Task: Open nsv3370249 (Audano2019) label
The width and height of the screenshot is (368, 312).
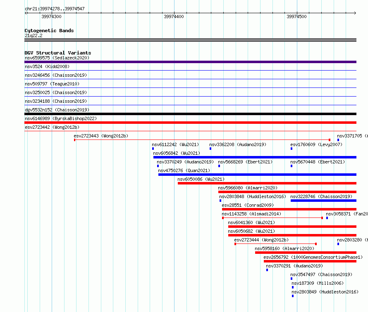Action: coord(185,162)
